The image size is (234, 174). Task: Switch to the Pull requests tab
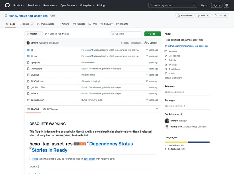click(46, 24)
